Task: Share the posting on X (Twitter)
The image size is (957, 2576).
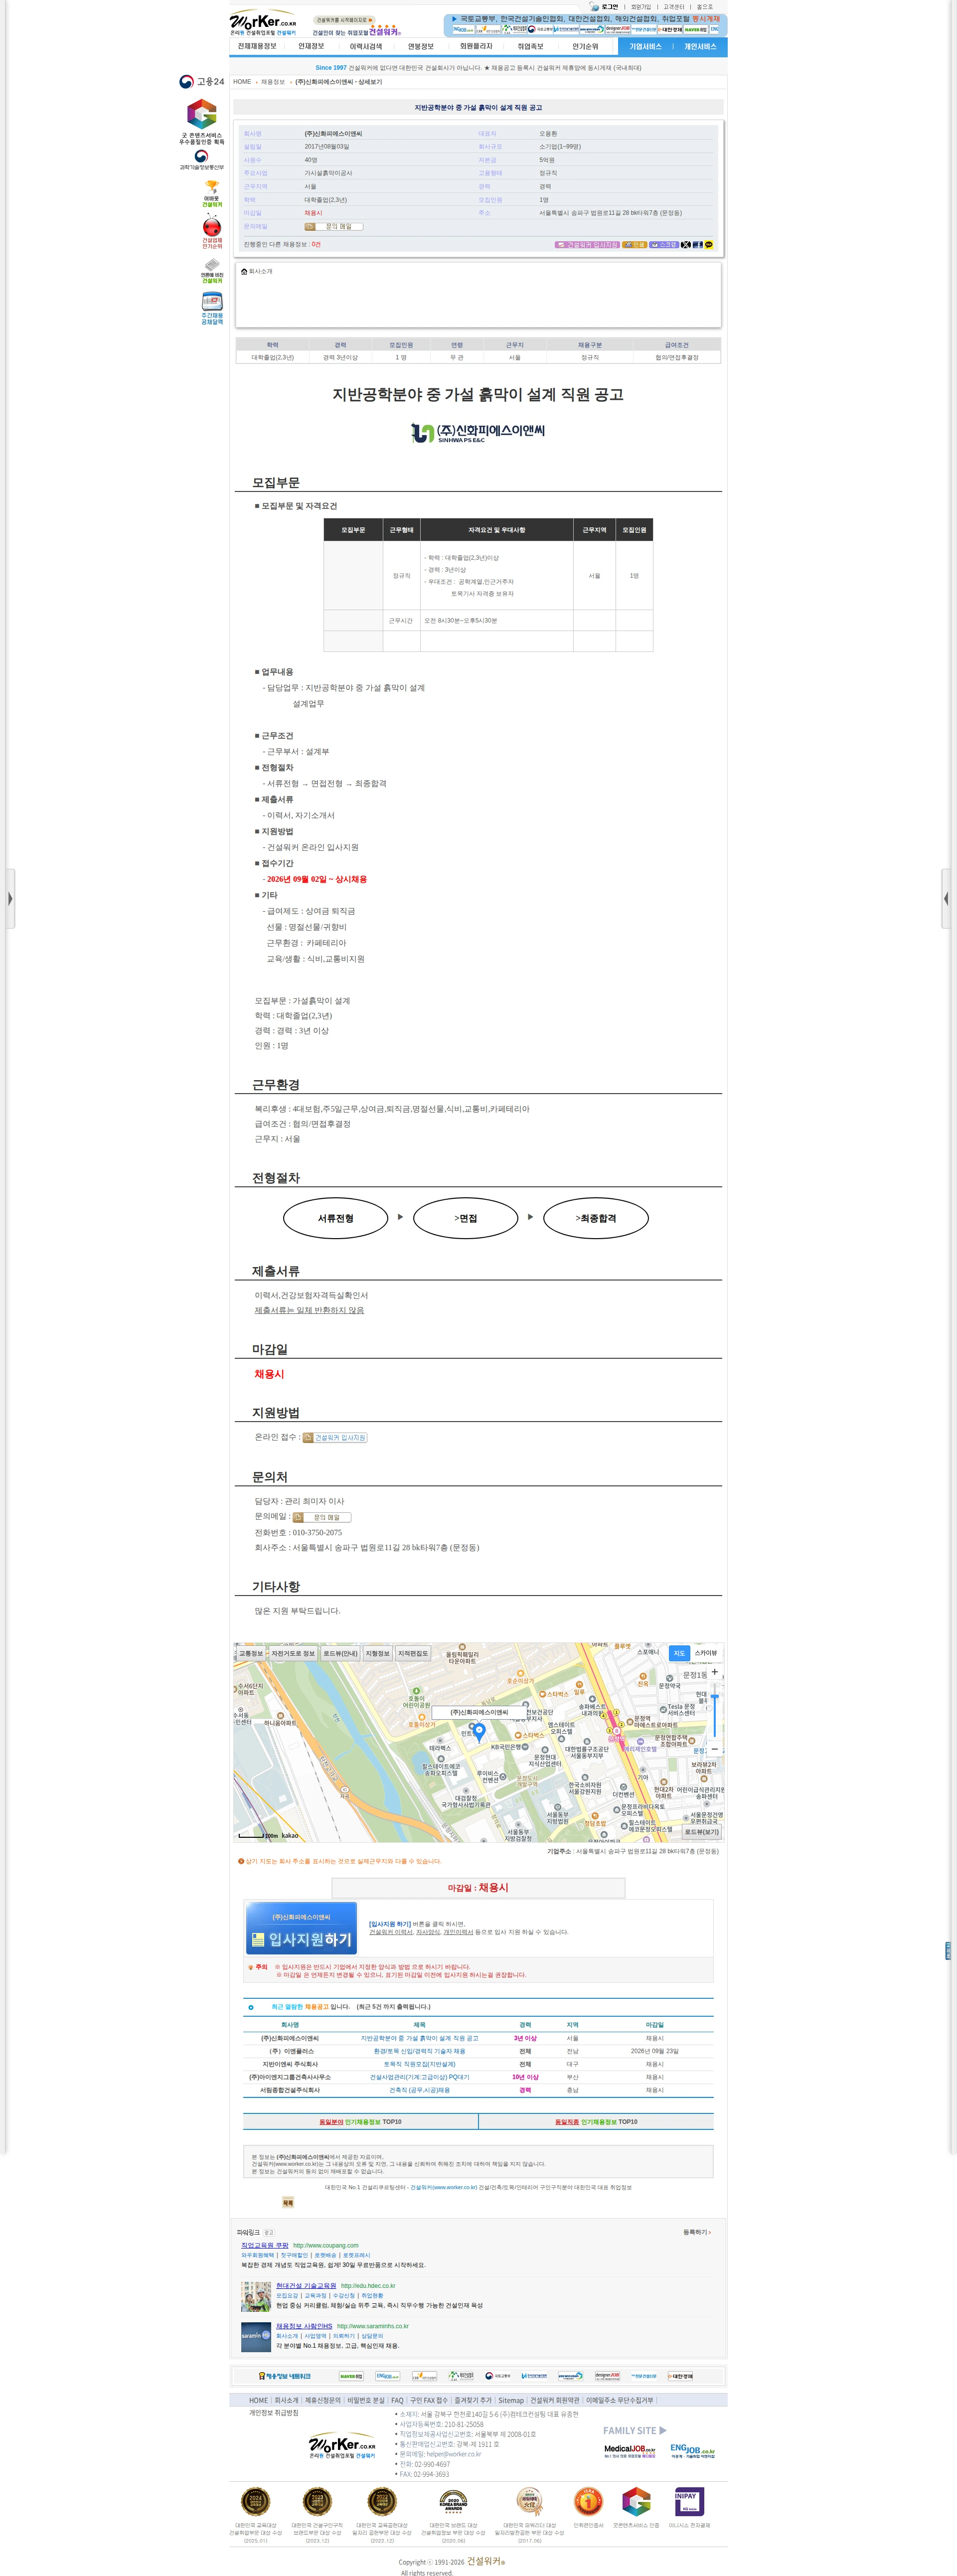Action: pyautogui.click(x=686, y=244)
